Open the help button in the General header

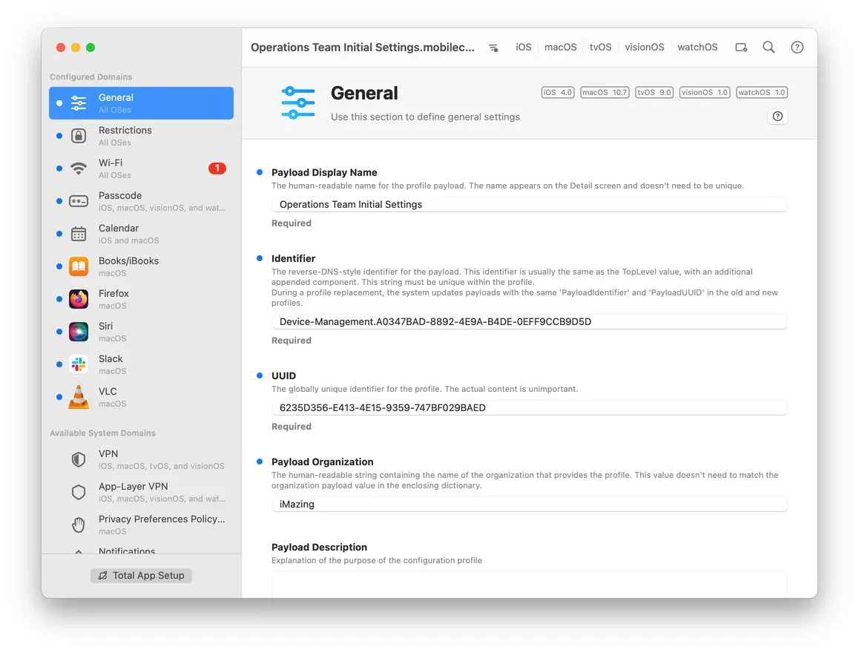[777, 117]
